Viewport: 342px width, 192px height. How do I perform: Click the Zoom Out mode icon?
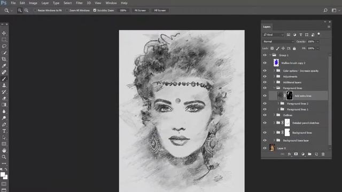26,11
